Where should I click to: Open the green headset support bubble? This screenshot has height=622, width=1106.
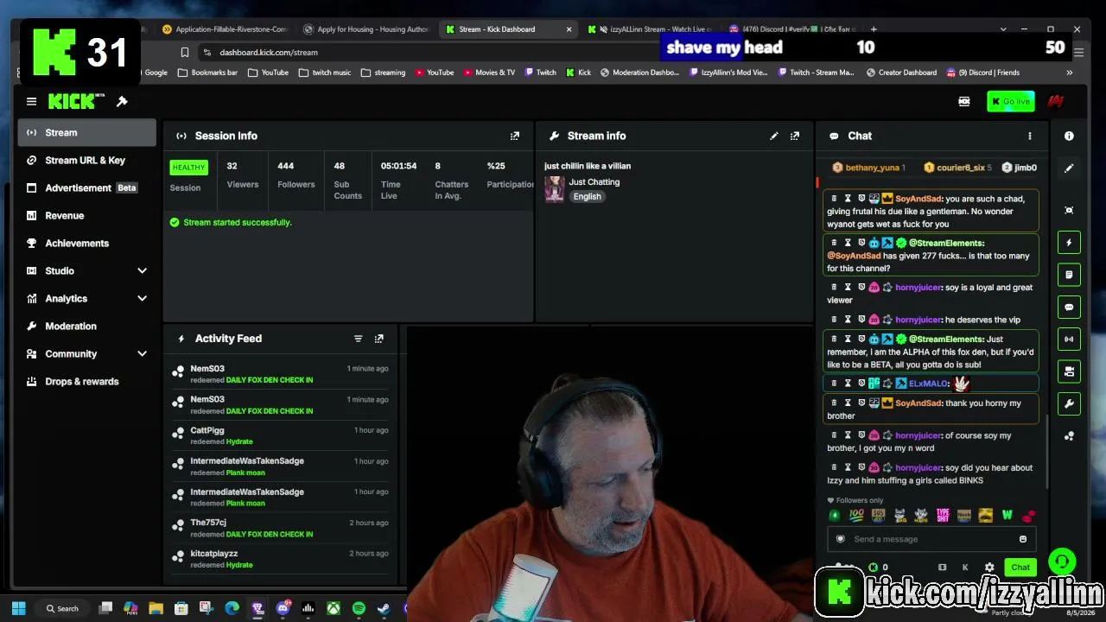[1062, 562]
